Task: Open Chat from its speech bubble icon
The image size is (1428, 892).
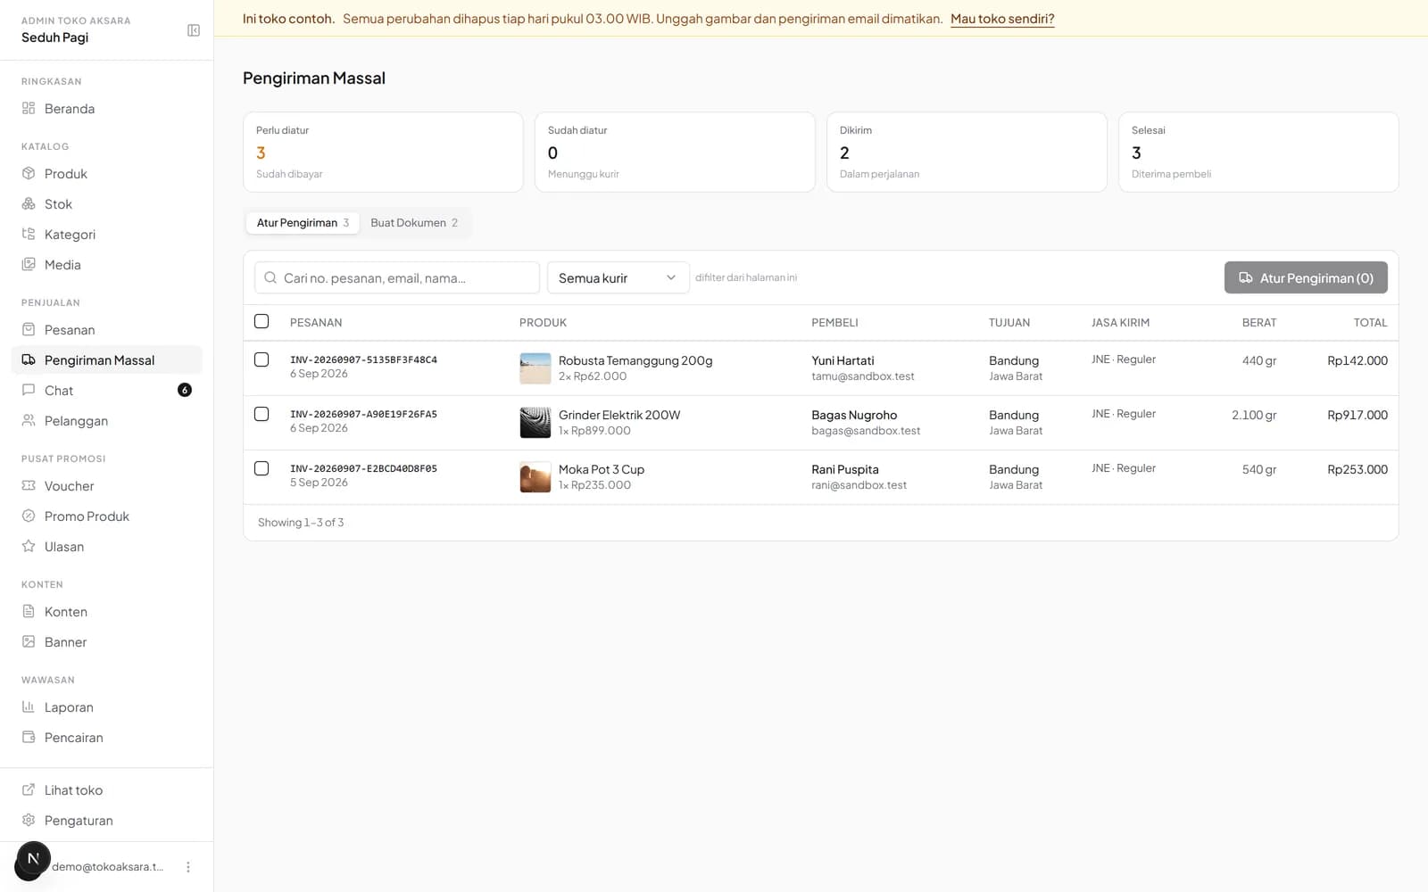Action: [29, 390]
